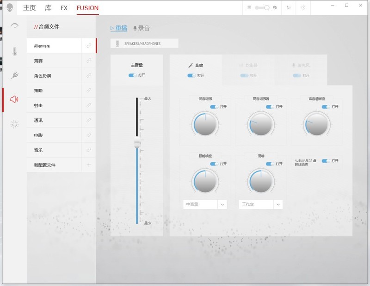Turn off the 主音量 master volume toggle

point(133,75)
